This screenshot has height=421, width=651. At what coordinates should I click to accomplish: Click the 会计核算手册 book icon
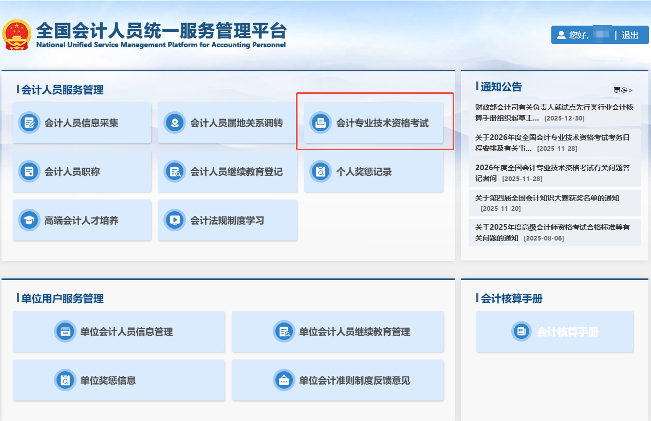[x=522, y=331]
